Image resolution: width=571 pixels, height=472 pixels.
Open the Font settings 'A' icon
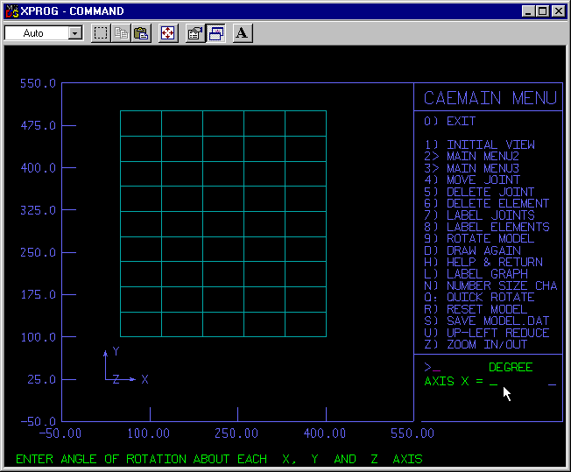coord(243,33)
